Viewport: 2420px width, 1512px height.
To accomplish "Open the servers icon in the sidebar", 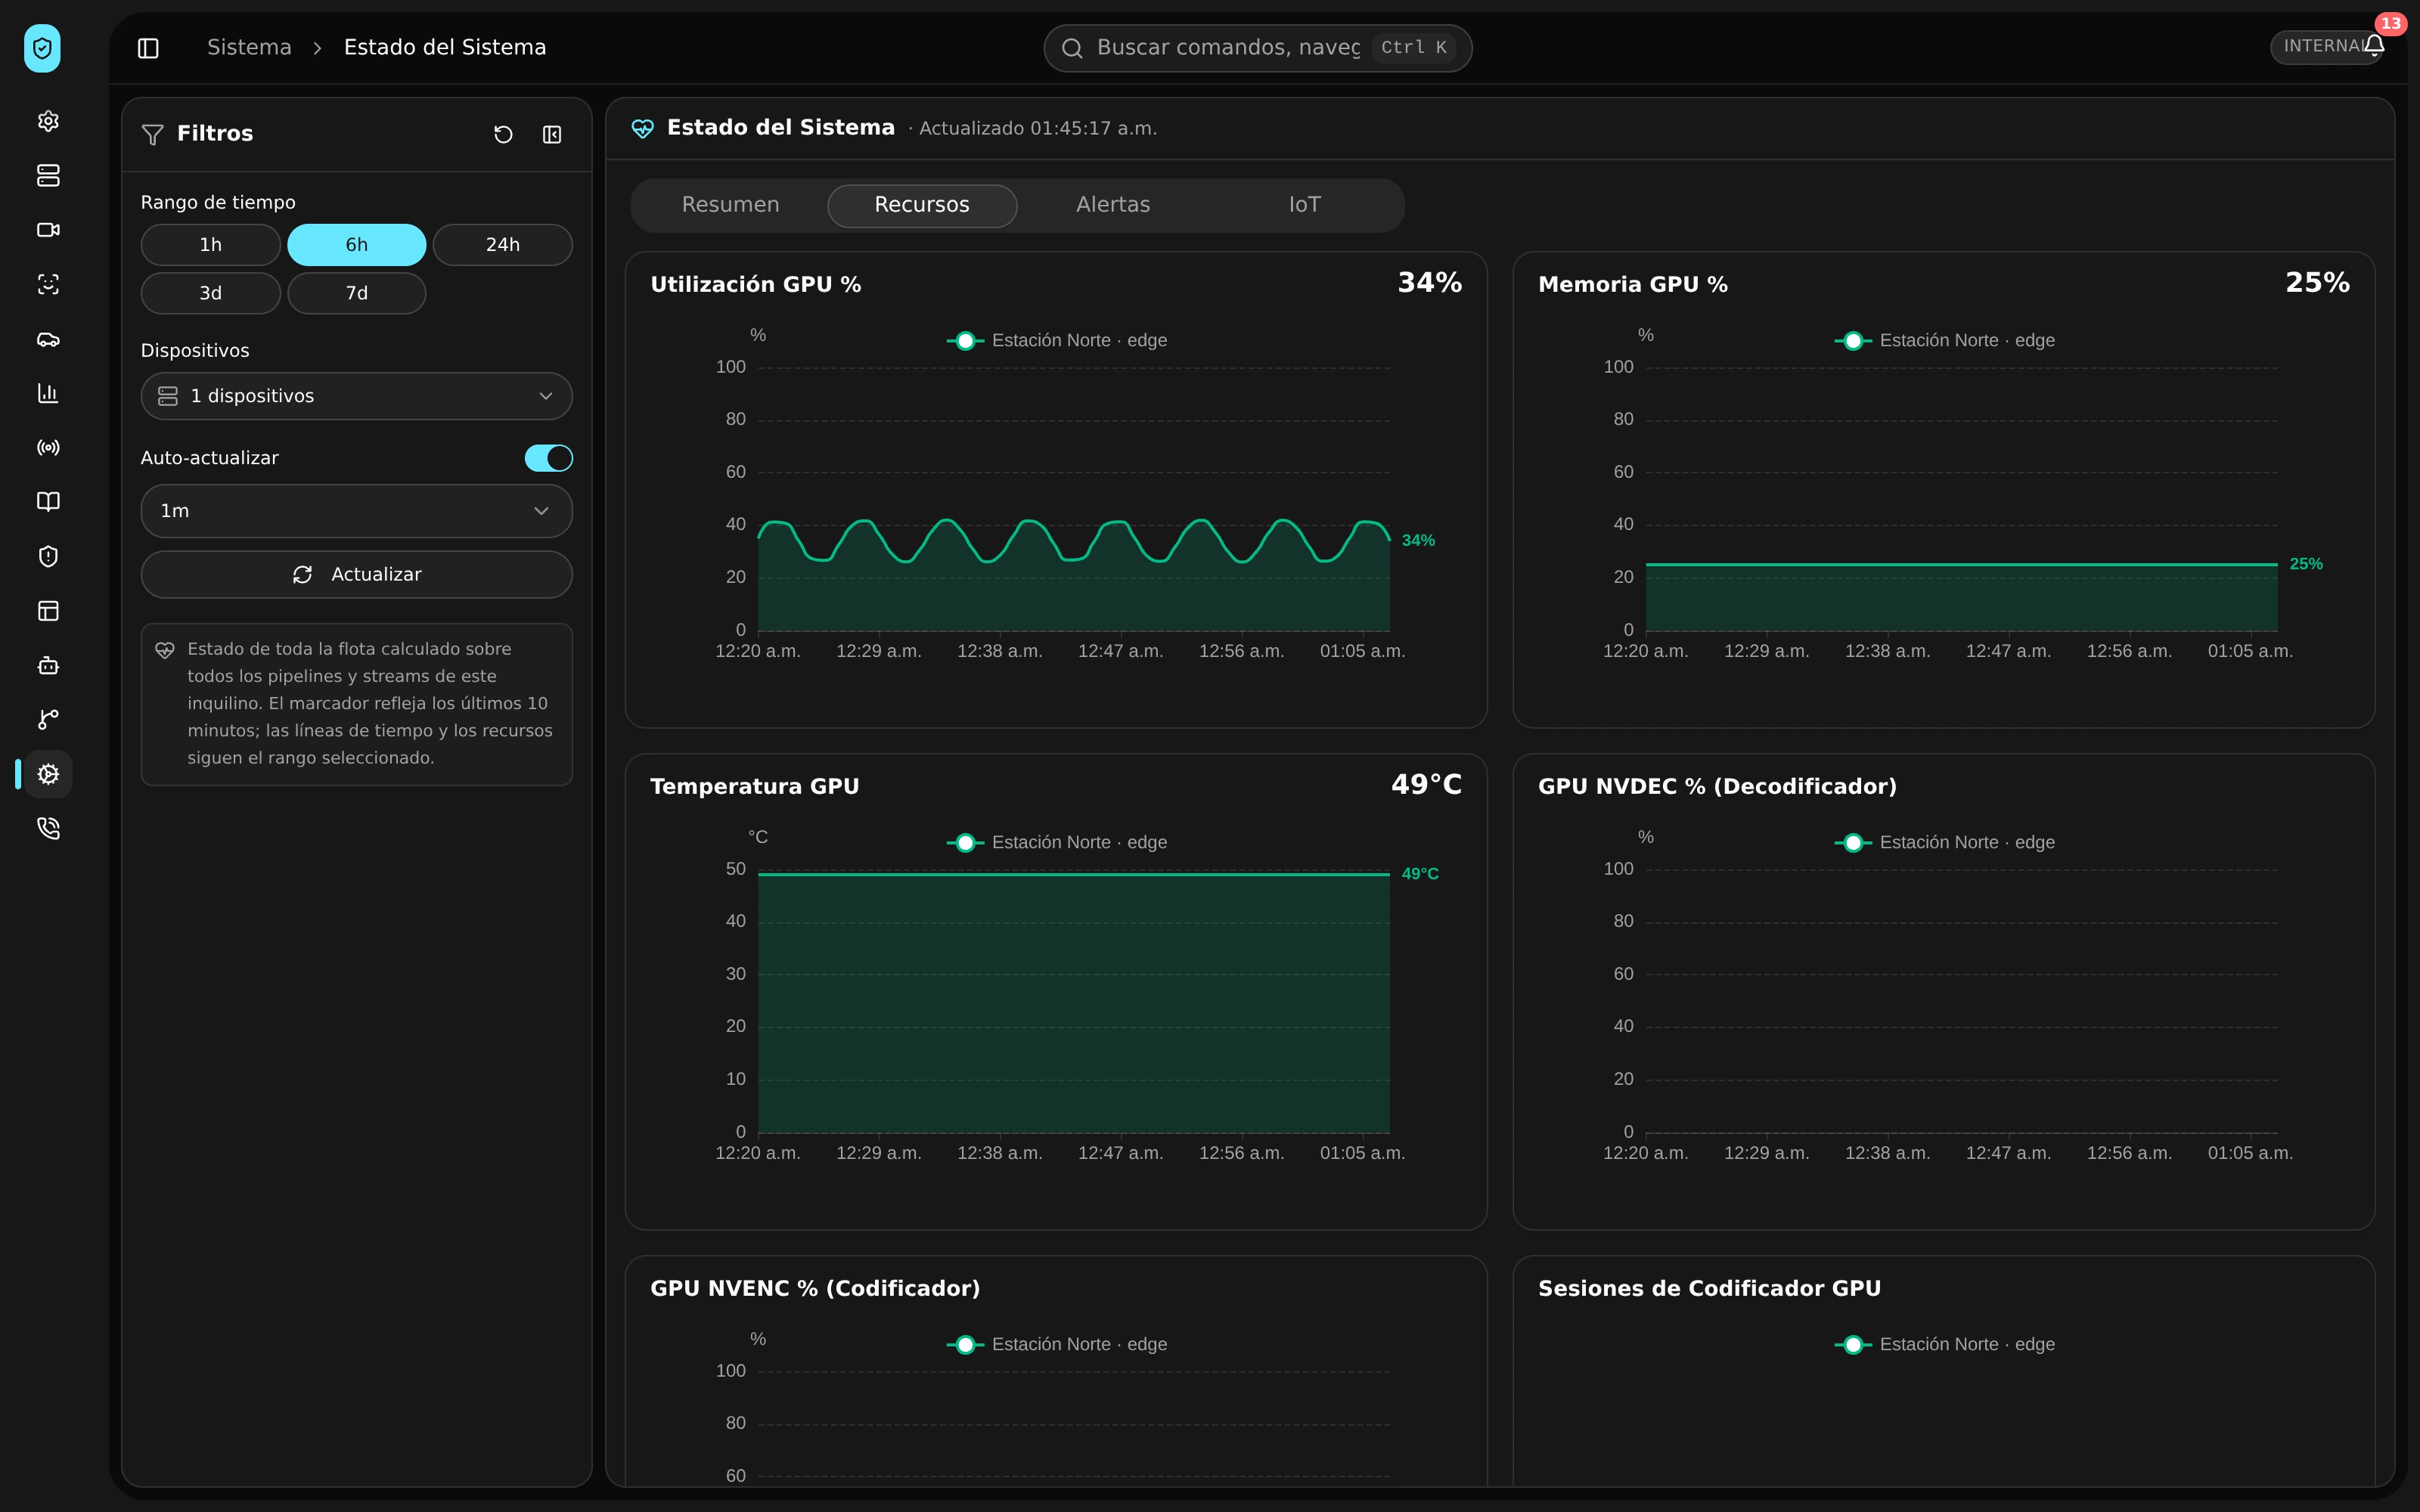I will click(48, 175).
